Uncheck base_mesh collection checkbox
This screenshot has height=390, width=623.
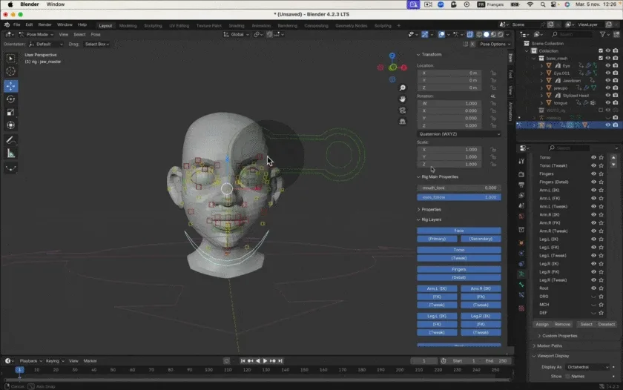(601, 59)
